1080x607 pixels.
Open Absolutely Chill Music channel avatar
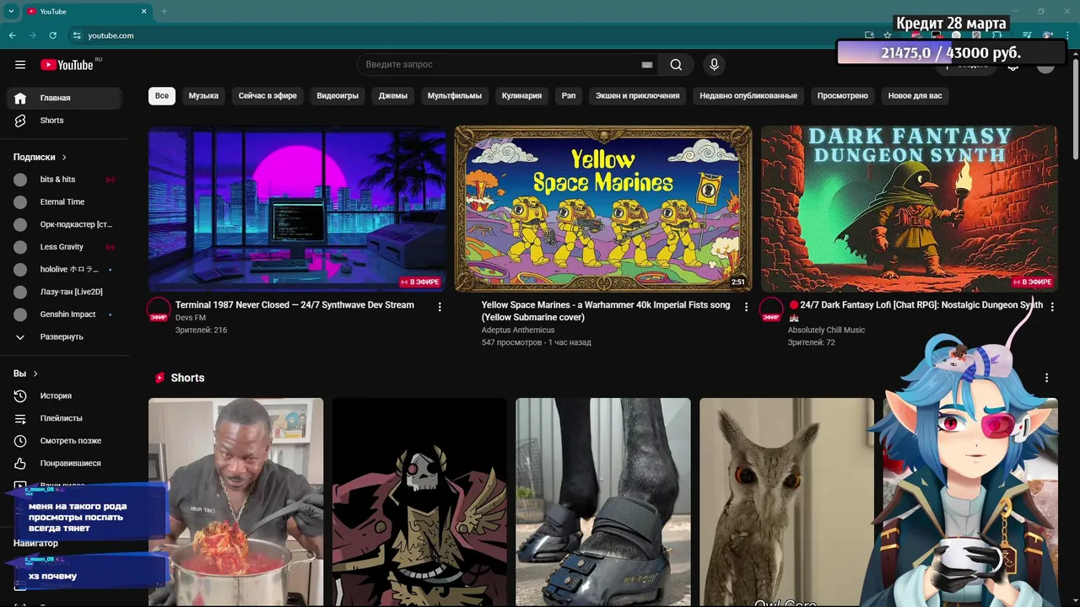pyautogui.click(x=771, y=310)
